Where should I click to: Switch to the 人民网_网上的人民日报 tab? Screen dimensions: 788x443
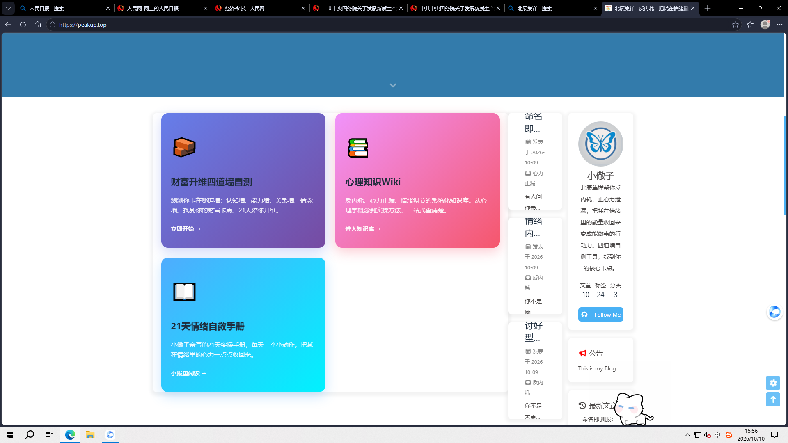pos(162,8)
